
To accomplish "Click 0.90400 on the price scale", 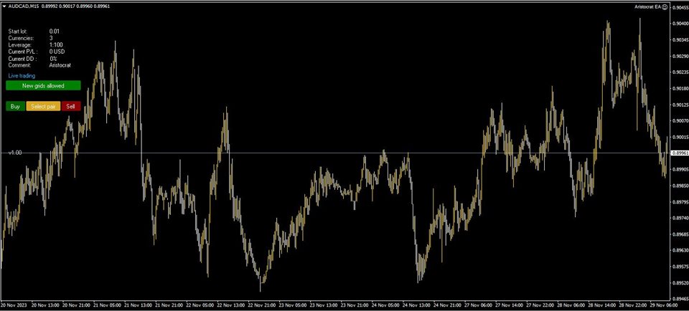I will [680, 24].
